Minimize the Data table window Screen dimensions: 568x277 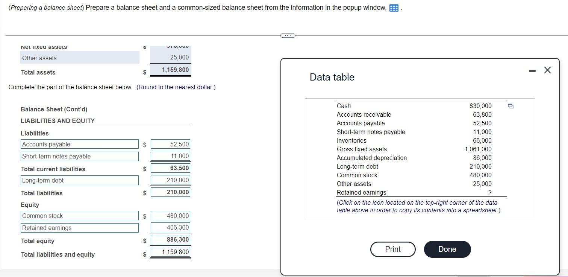[x=532, y=70]
